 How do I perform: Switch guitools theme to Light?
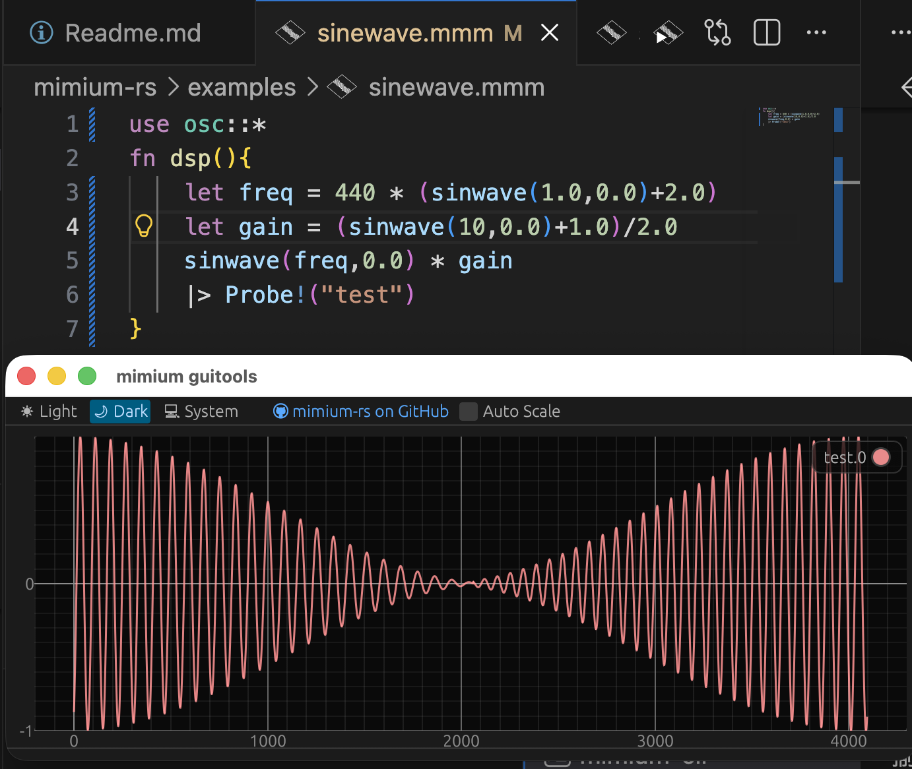pyautogui.click(x=49, y=412)
